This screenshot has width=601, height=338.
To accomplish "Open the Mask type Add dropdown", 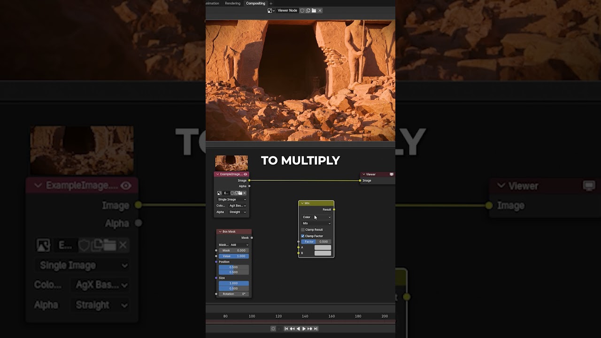I will (x=239, y=245).
